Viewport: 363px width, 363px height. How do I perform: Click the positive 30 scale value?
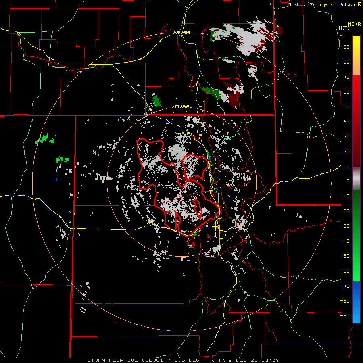tap(346, 137)
